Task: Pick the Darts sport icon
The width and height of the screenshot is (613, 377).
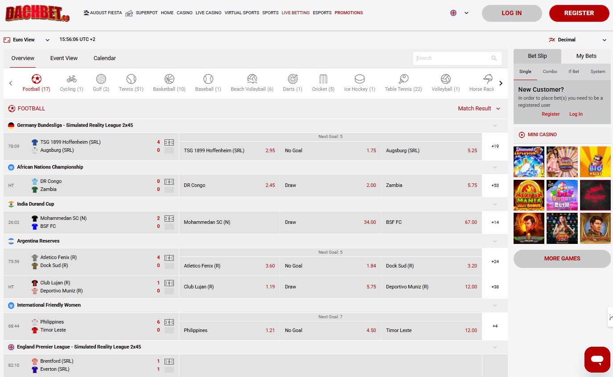Action: click(x=292, y=80)
